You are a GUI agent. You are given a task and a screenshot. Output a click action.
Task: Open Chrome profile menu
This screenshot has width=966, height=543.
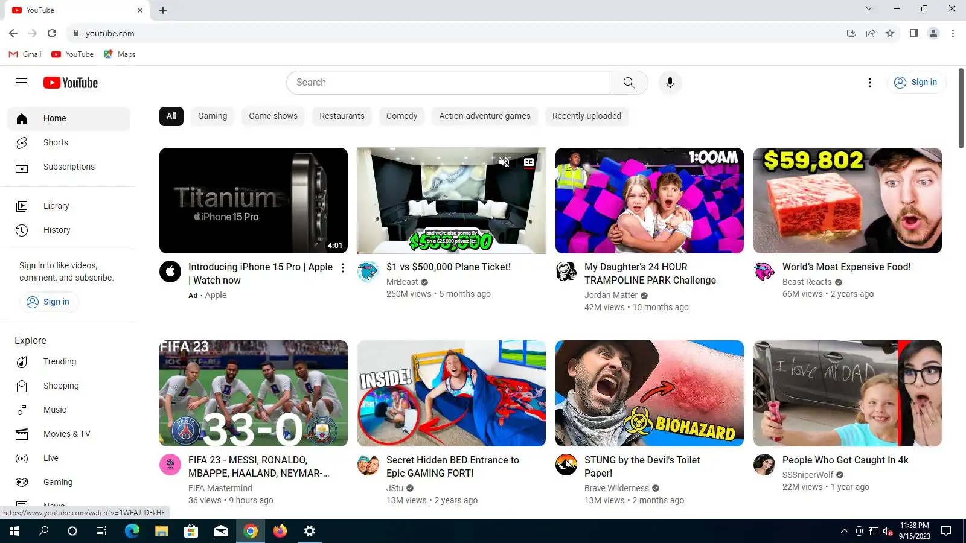[933, 33]
